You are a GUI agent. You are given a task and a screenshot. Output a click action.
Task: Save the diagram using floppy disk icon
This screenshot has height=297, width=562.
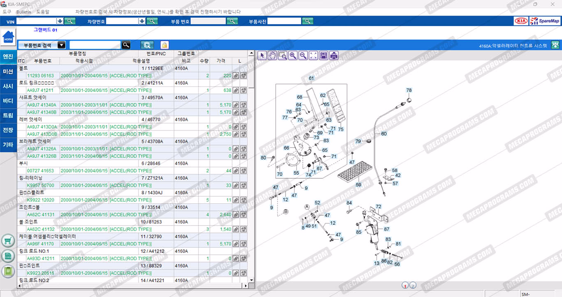(323, 55)
